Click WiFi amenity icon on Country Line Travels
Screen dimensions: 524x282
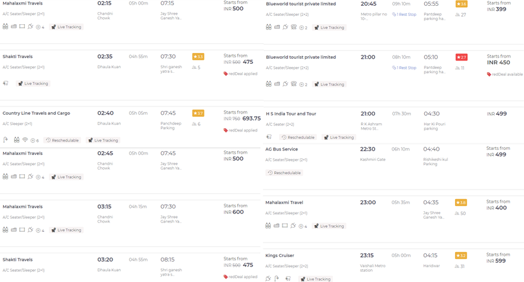pos(25,140)
